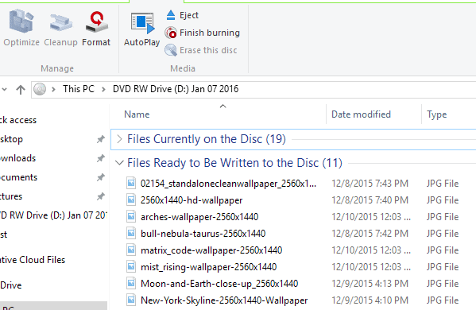Open Pictures in navigation pane
The image size is (476, 310).
(11, 196)
